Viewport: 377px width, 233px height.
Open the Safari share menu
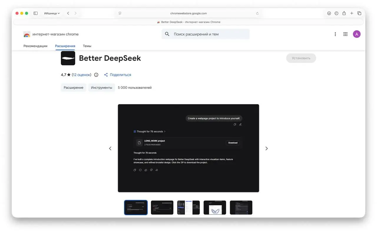(344, 13)
